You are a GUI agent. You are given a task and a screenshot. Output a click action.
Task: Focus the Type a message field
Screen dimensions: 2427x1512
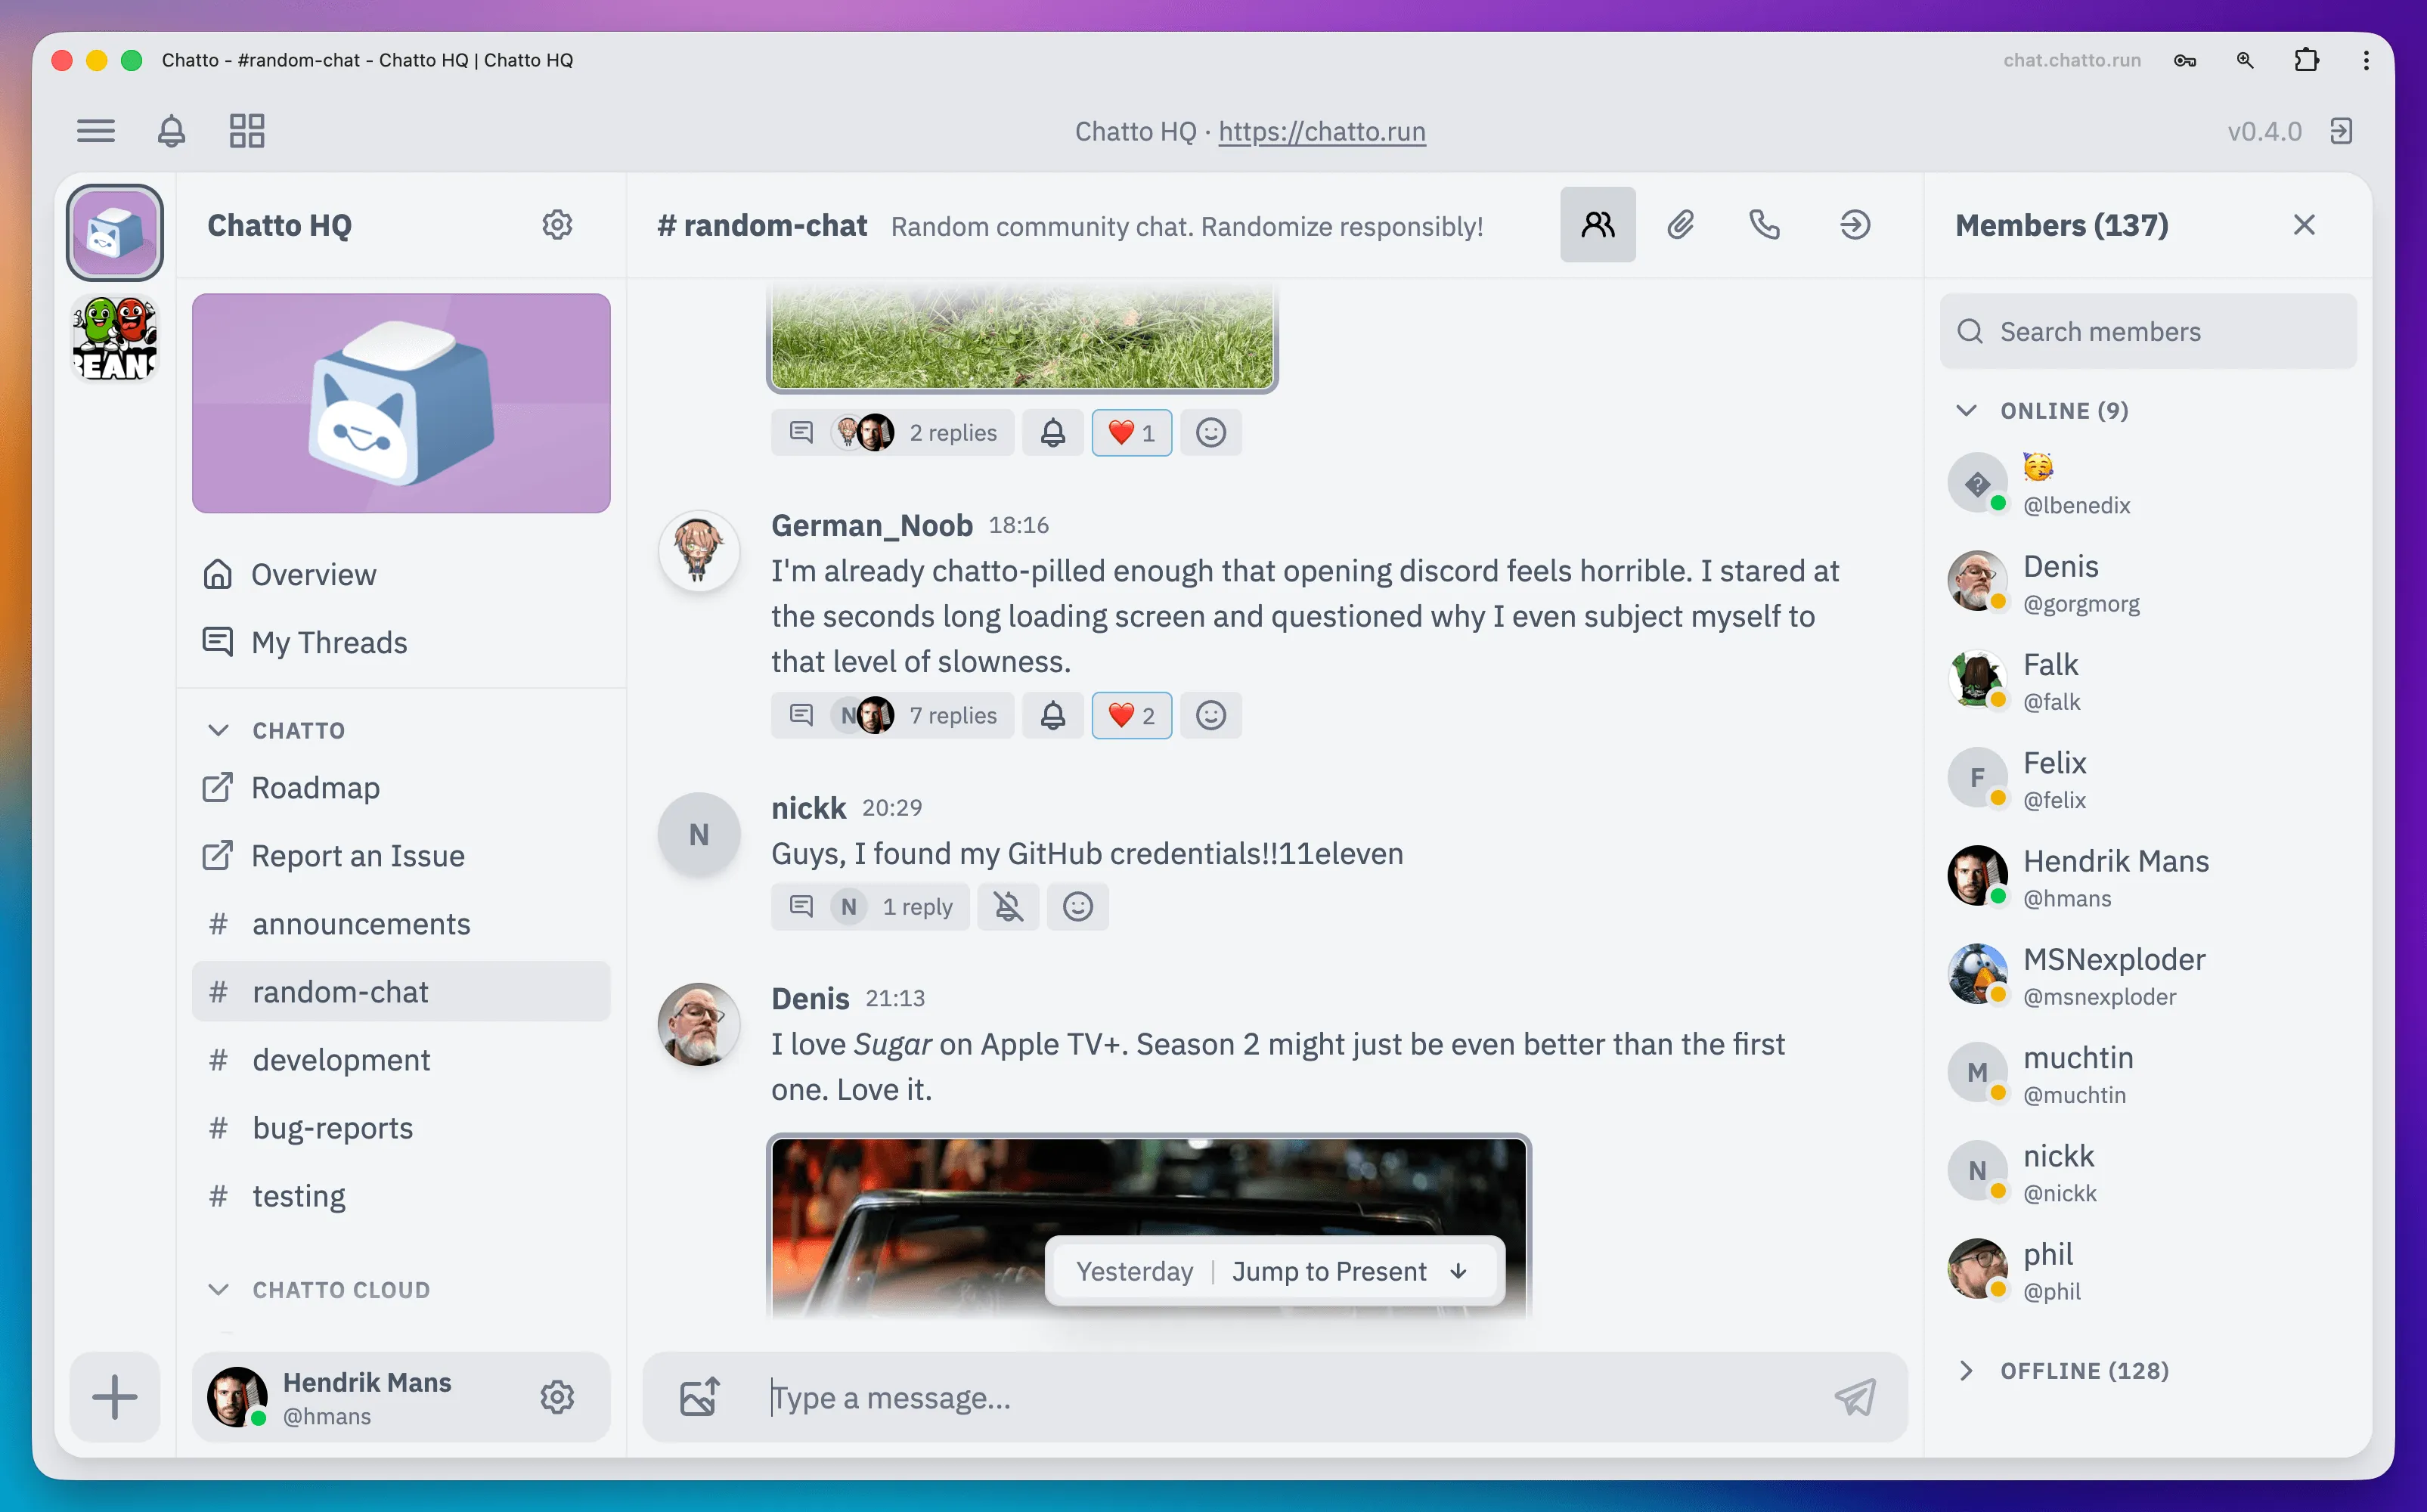tap(1290, 1398)
